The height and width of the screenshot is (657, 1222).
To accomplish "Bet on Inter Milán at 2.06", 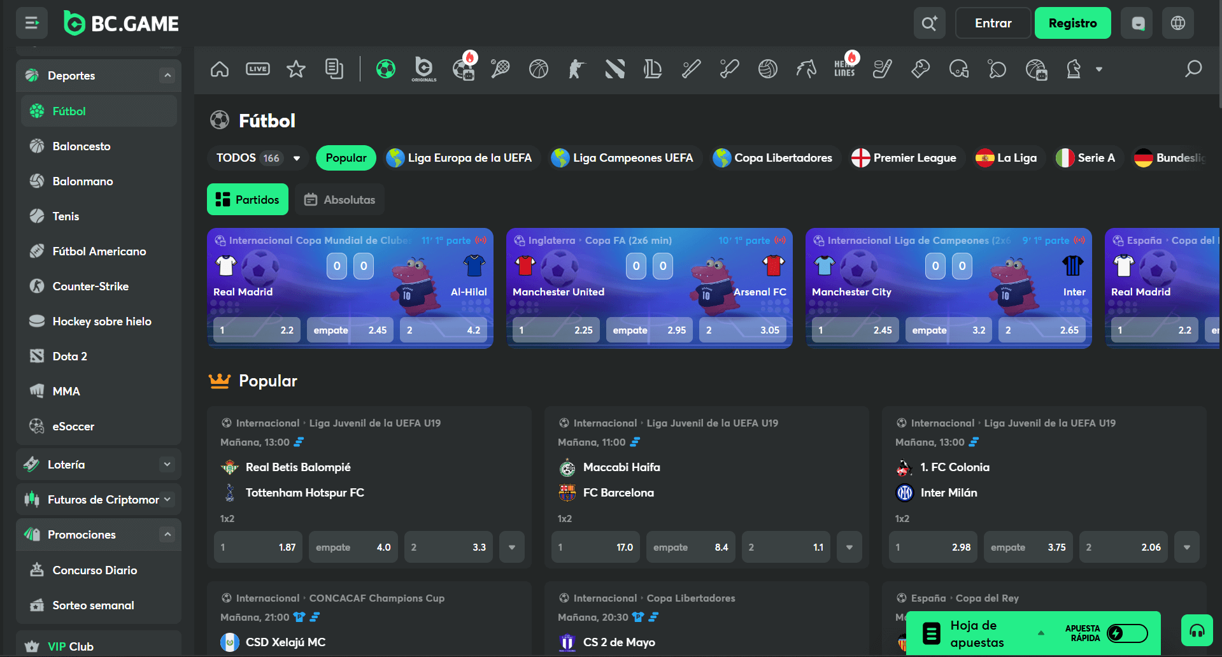I will point(1124,547).
